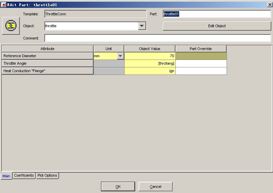This screenshot has width=273, height=193.
Task: Select the Throttle Angle attribute row
Action: 47,63
